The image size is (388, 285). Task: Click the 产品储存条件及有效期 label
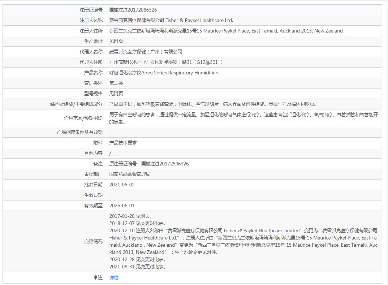80,132
